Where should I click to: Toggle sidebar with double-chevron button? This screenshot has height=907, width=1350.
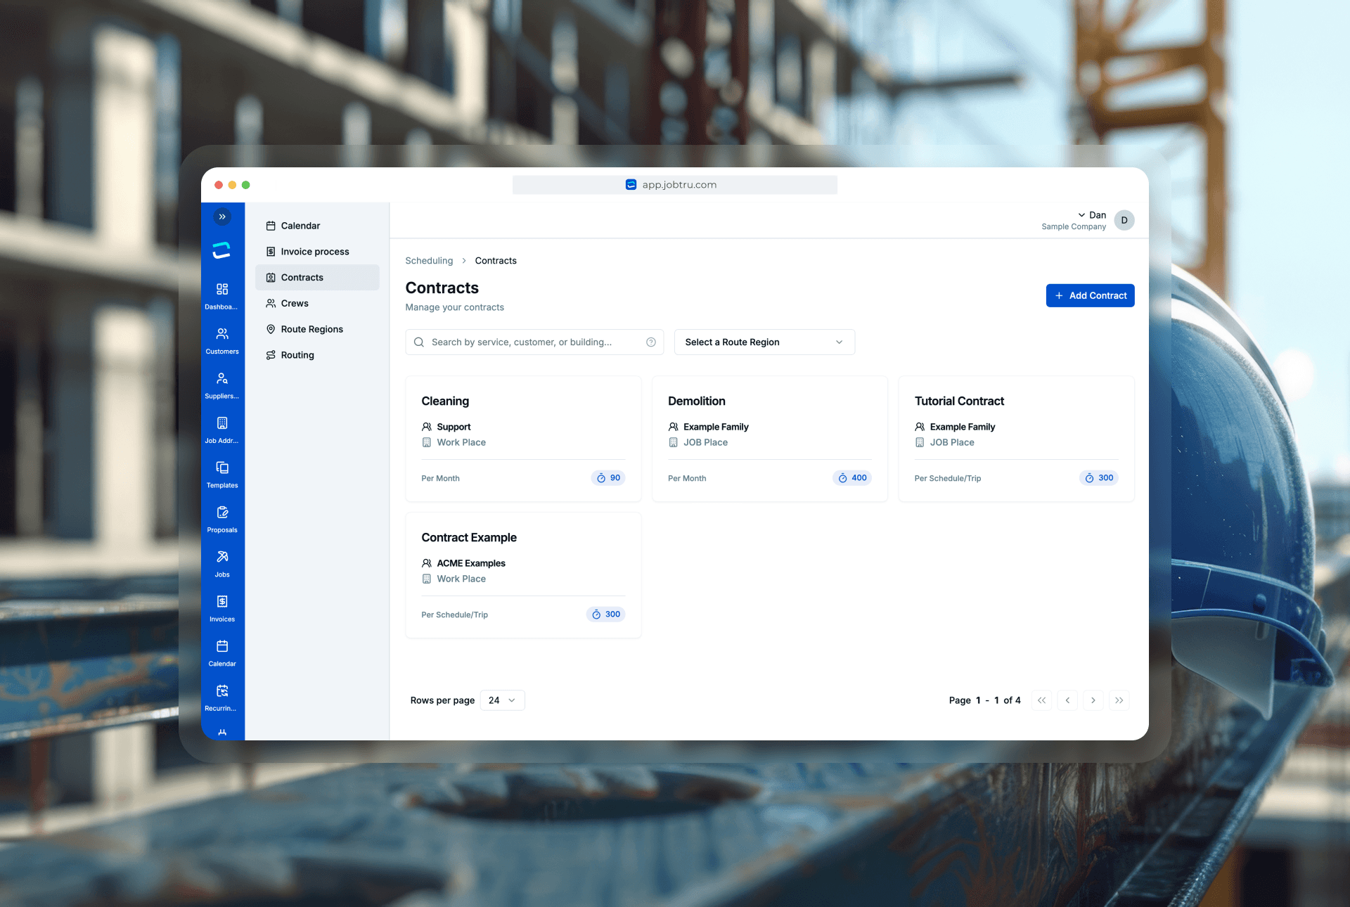(222, 217)
